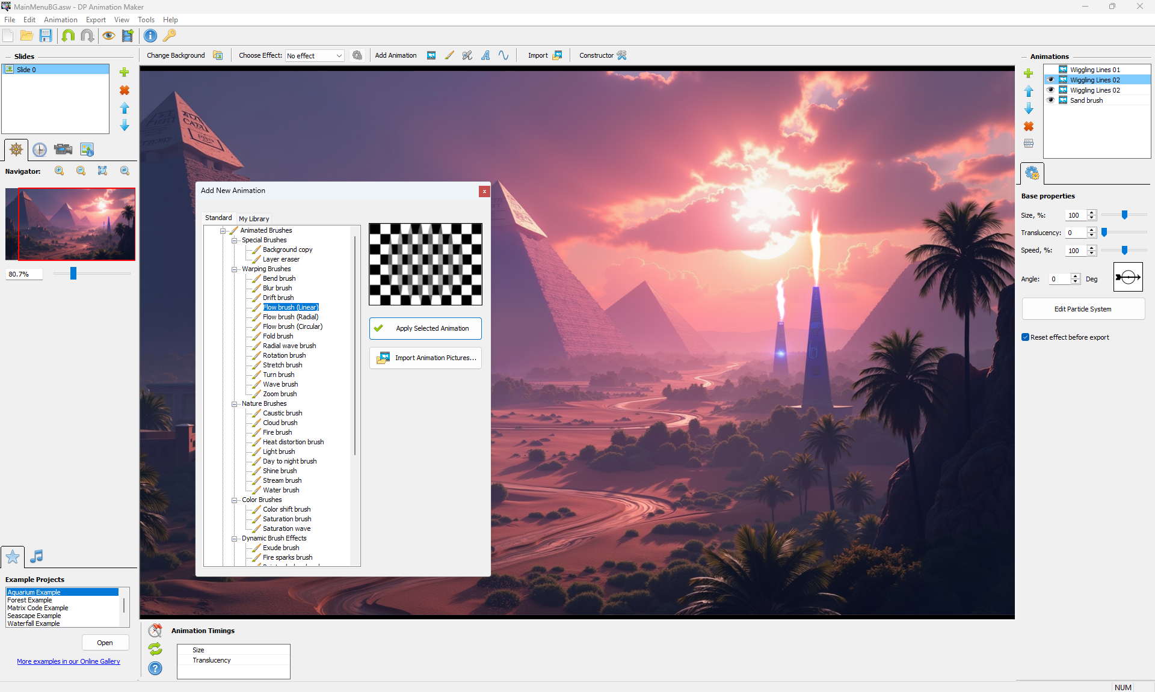This screenshot has height=692, width=1155.
Task: Click the Navigator zoom percentage slider
Action: pyautogui.click(x=73, y=274)
